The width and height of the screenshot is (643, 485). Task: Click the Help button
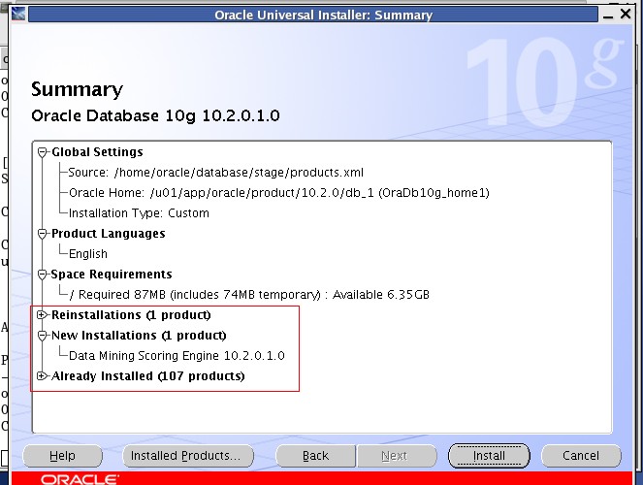(62, 456)
